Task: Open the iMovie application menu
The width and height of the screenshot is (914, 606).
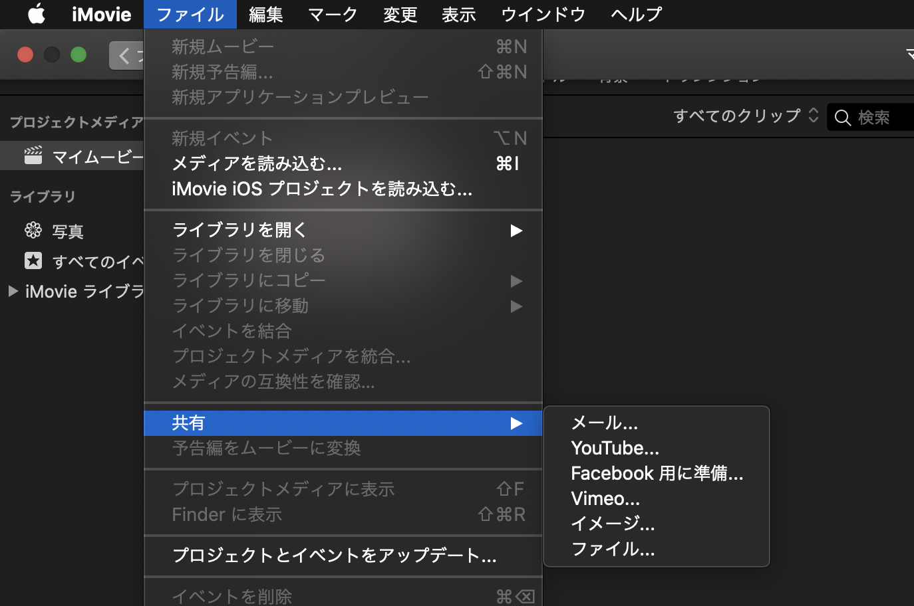Action: (x=101, y=14)
